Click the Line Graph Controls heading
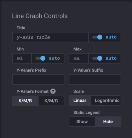 [x=40, y=16]
